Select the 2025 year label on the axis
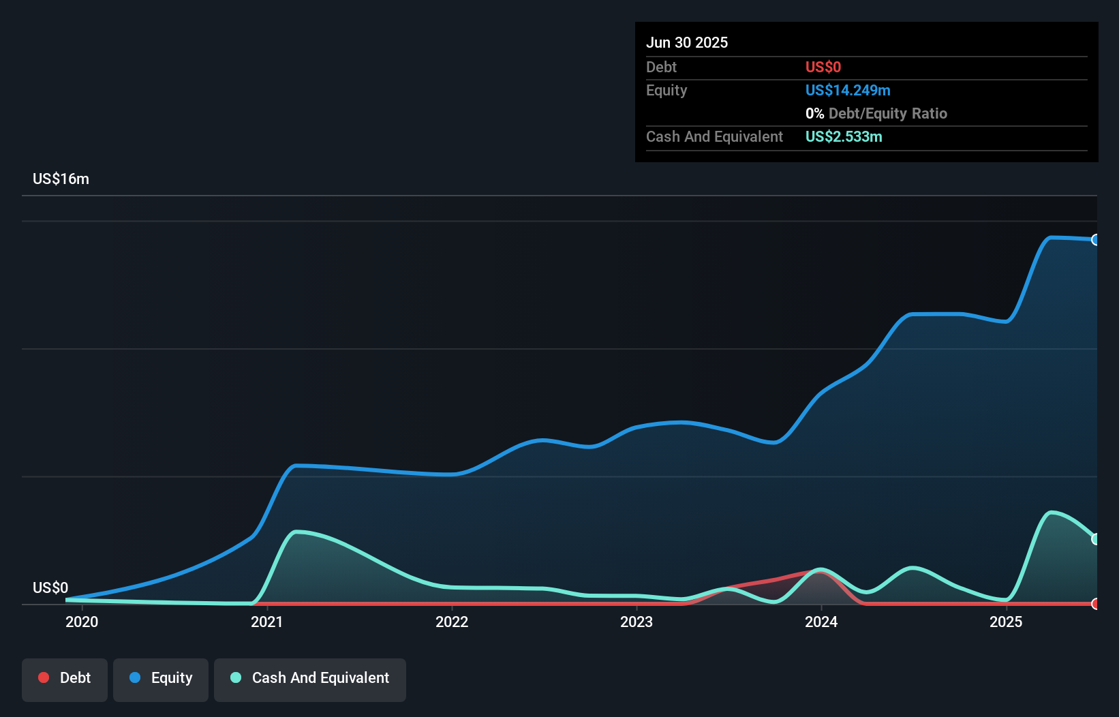The height and width of the screenshot is (717, 1119). pos(1007,622)
